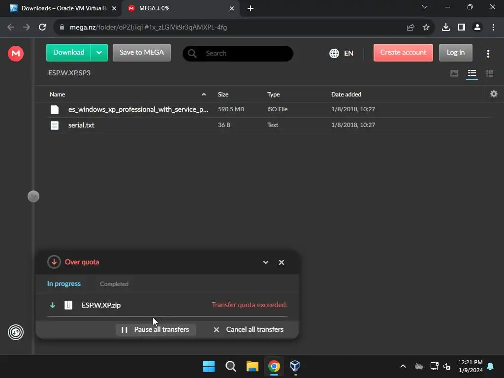The image size is (504, 378).
Task: Open VirtualBox from the taskbar
Action: pos(295,366)
